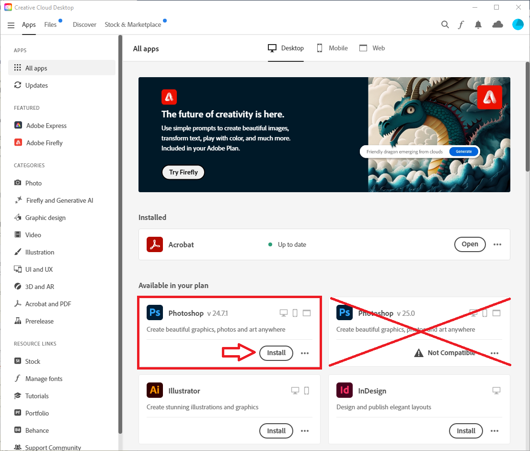Screen dimensions: 530x451
Task: Click the All apps grid icon
Action: 18,68
